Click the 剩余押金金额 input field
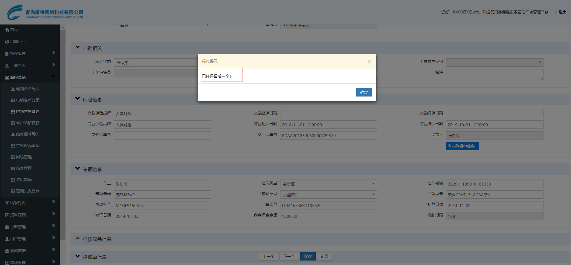Screen dimensions: 571x265 [x=329, y=216]
